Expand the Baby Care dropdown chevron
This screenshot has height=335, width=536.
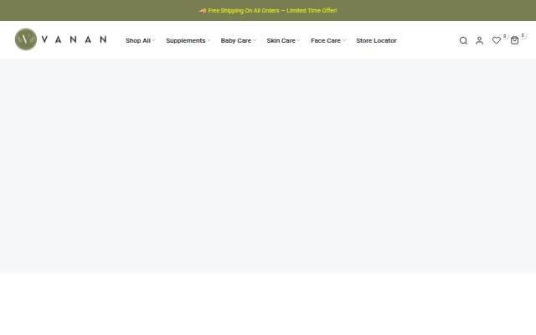(x=255, y=40)
